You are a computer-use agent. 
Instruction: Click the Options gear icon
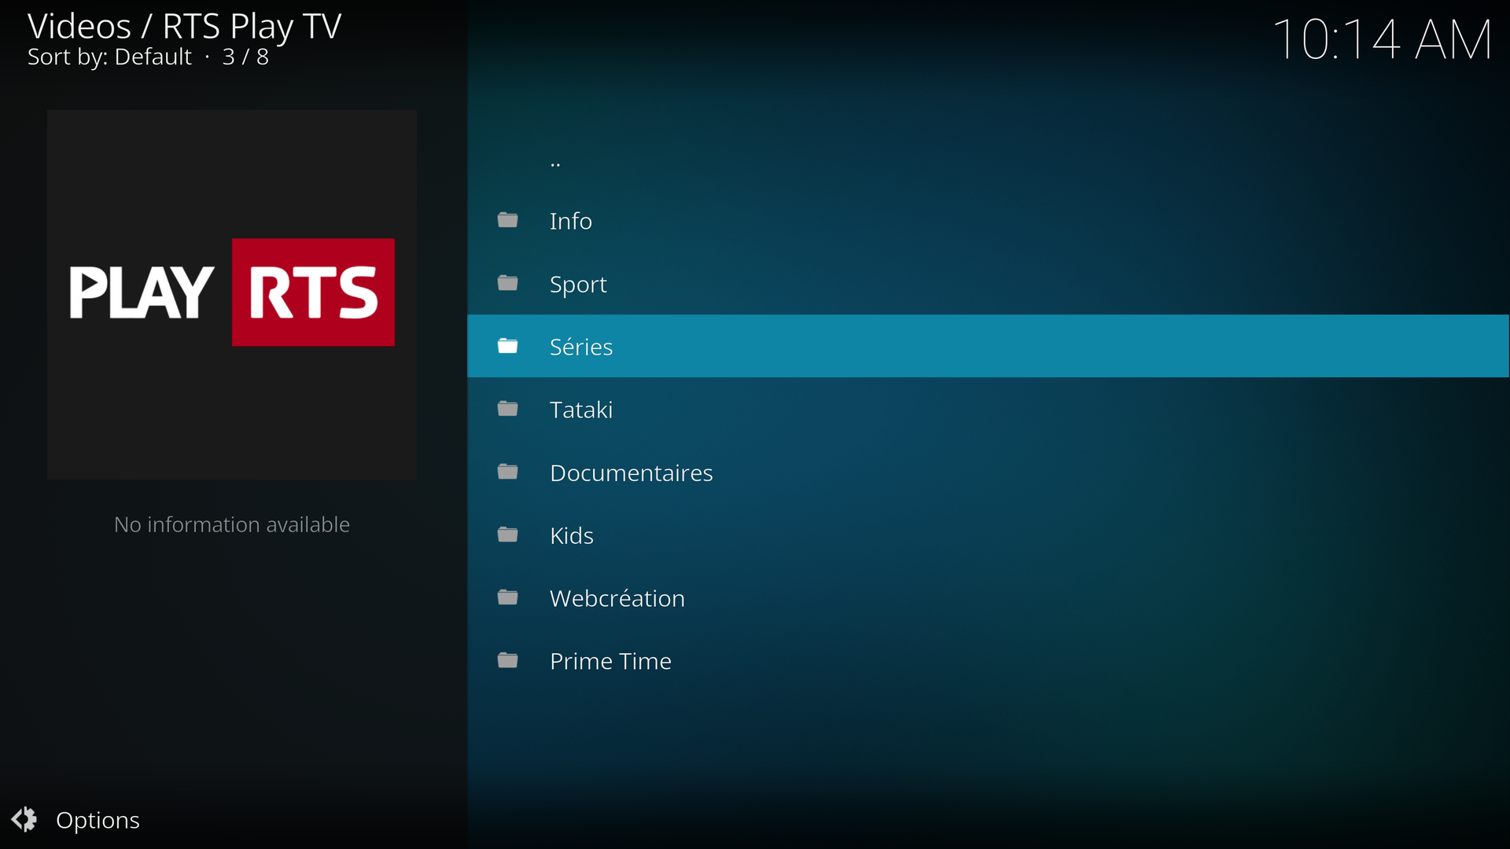click(24, 819)
